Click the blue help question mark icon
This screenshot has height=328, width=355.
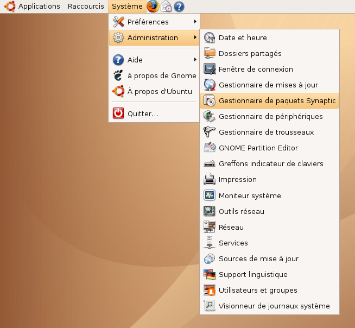(x=179, y=7)
